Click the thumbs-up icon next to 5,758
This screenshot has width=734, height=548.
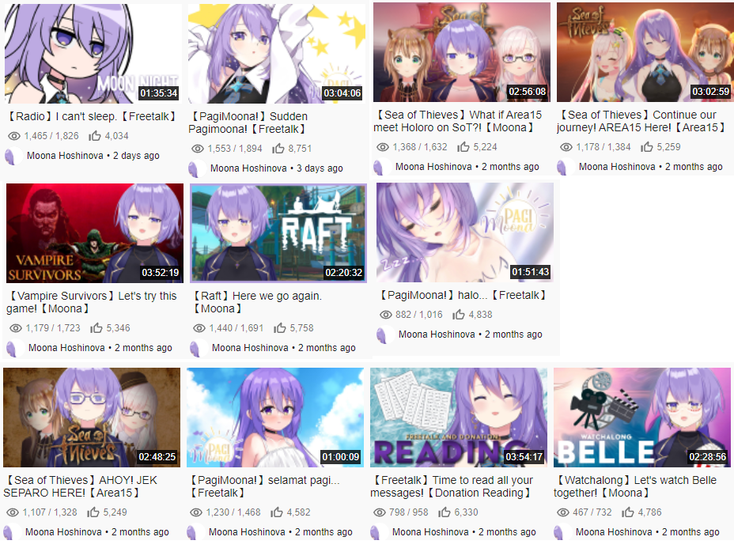(x=279, y=328)
